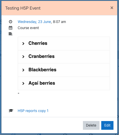Expand the Blackberries chevron arrow
Viewport: 119px width, 135px height.
coord(23,70)
